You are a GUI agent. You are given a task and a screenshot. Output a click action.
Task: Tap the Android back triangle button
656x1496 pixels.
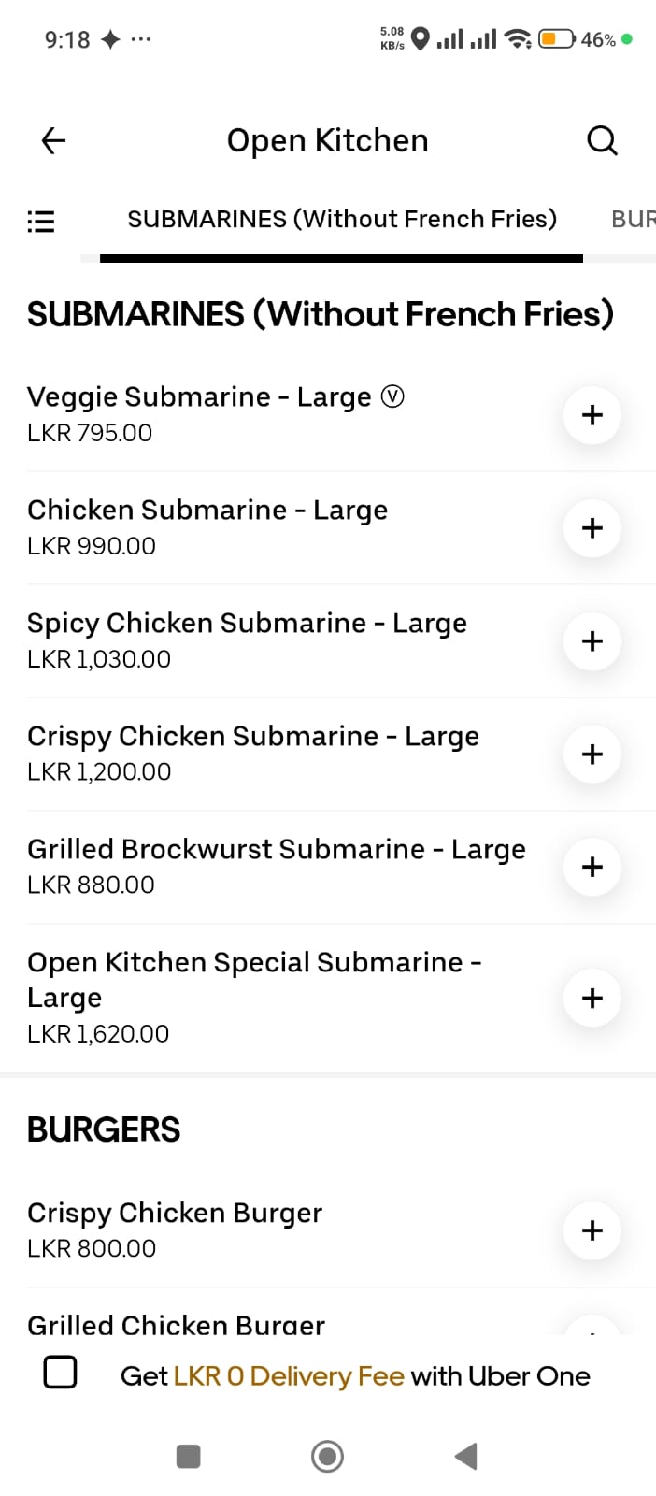click(465, 1456)
